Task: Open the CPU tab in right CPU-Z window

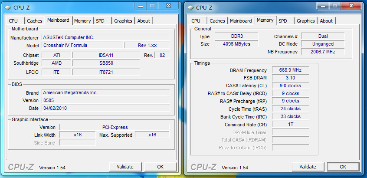Action: tap(198, 21)
